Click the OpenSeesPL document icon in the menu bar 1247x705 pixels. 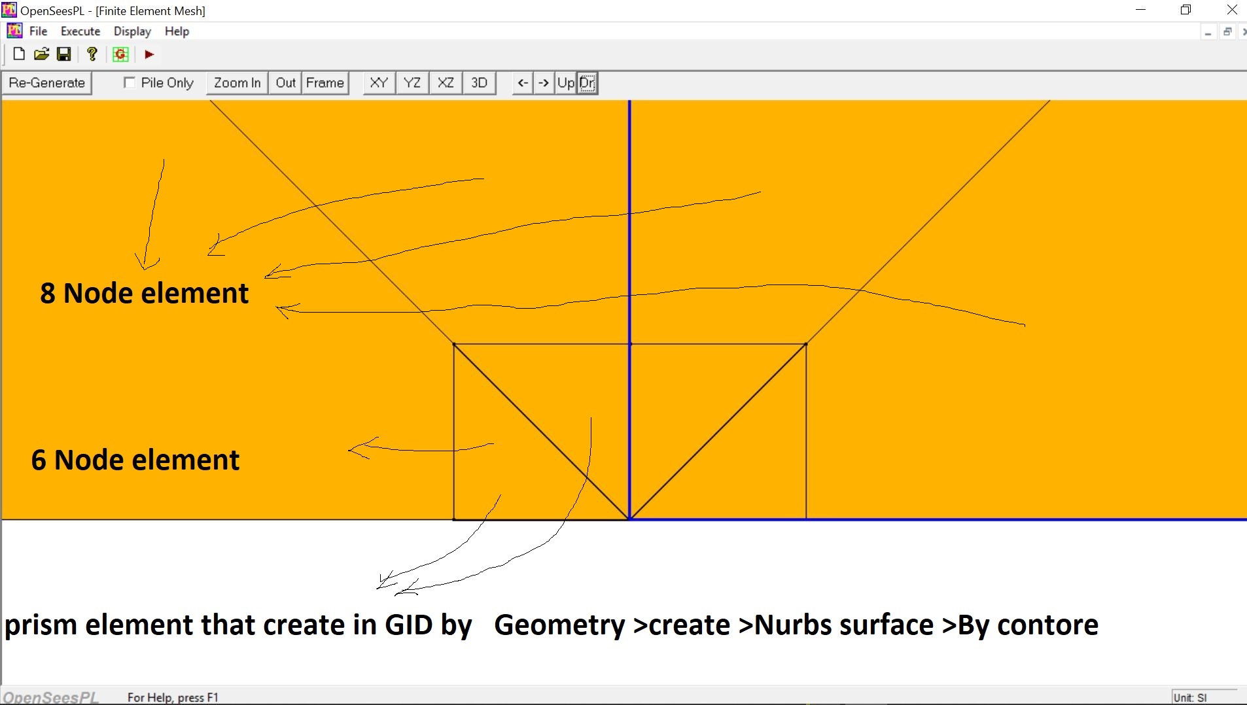click(14, 31)
